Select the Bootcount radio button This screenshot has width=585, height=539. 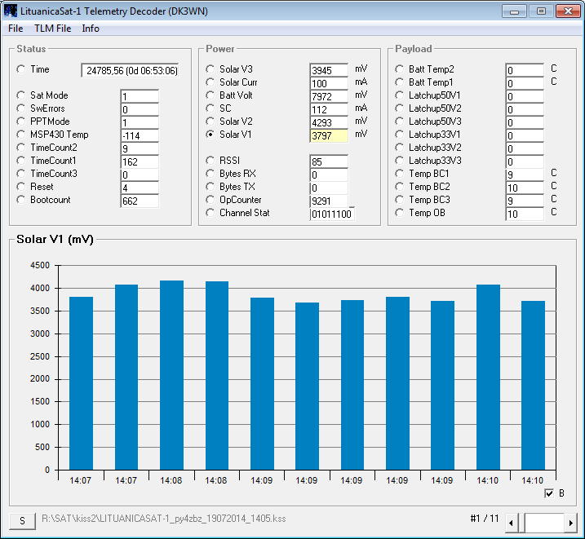click(x=21, y=200)
